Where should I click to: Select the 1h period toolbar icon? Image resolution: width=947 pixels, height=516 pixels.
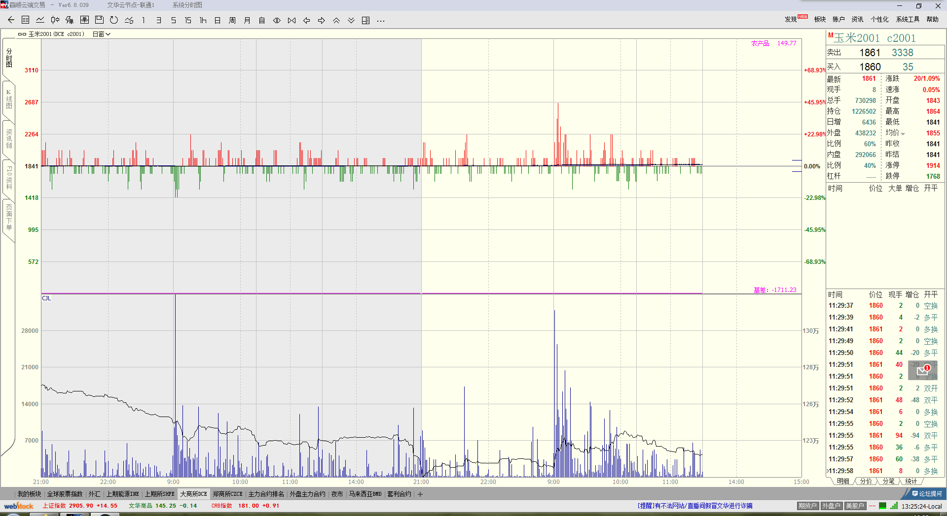click(x=203, y=20)
